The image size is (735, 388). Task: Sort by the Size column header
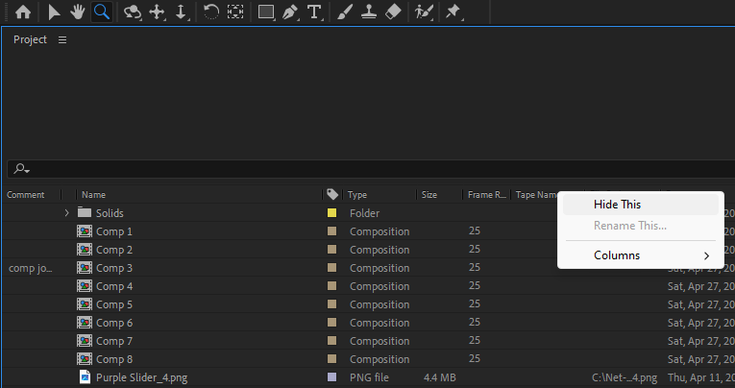tap(429, 195)
